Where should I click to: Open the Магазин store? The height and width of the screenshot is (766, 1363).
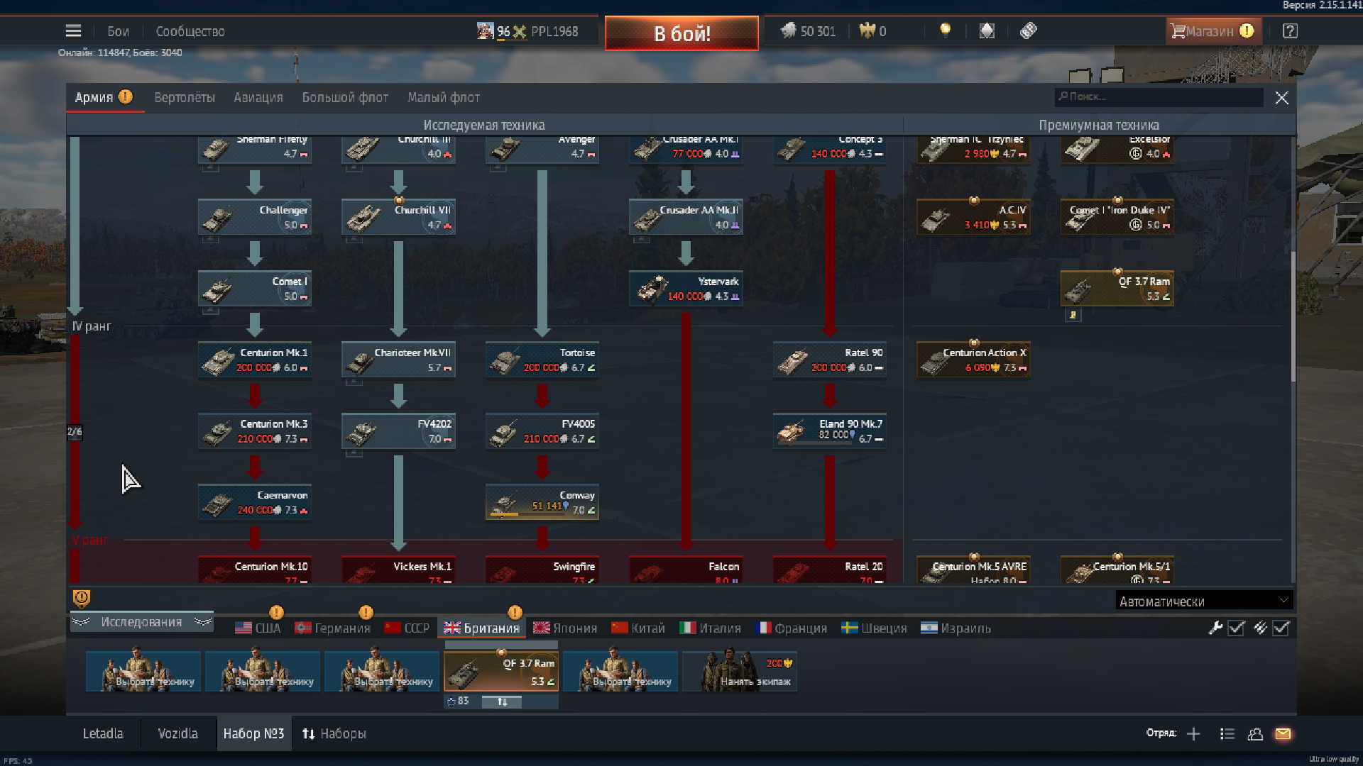point(1213,31)
